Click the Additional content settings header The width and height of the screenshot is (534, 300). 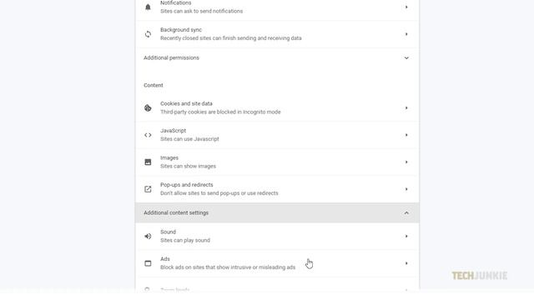click(277, 213)
